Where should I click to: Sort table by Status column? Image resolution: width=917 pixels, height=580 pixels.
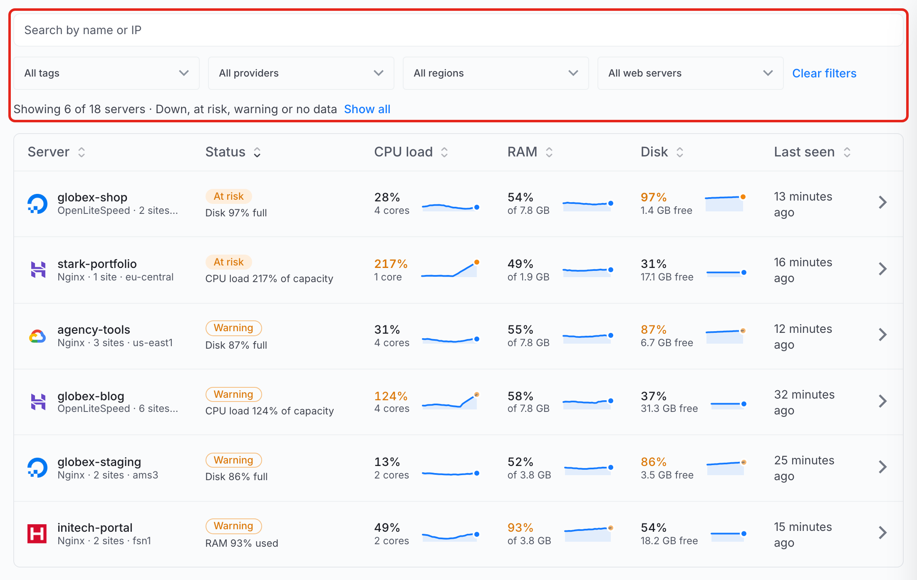pyautogui.click(x=233, y=152)
